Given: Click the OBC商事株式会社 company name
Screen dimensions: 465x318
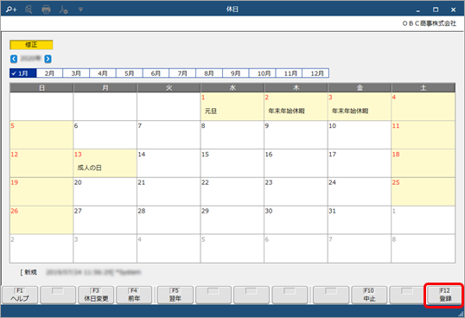Looking at the screenshot, I should pos(429,23).
